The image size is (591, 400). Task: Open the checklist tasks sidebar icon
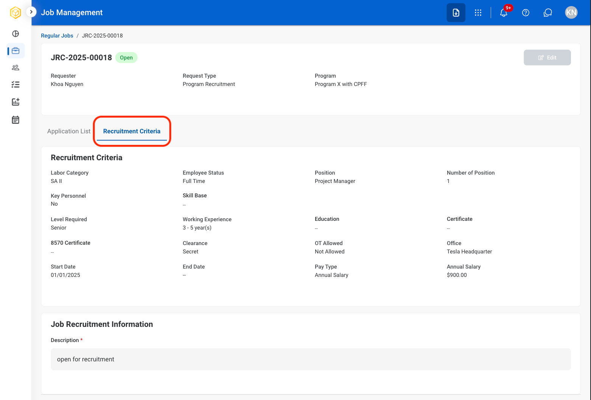click(16, 84)
